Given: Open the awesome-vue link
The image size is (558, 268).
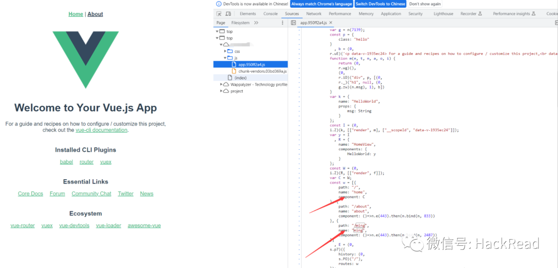Looking at the screenshot, I should click(x=144, y=226).
